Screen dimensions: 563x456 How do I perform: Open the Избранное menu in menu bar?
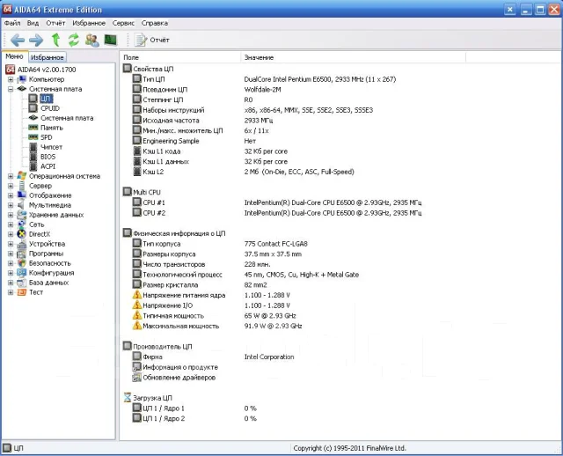pyautogui.click(x=89, y=23)
